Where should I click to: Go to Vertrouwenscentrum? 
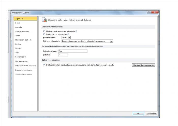point(24,74)
